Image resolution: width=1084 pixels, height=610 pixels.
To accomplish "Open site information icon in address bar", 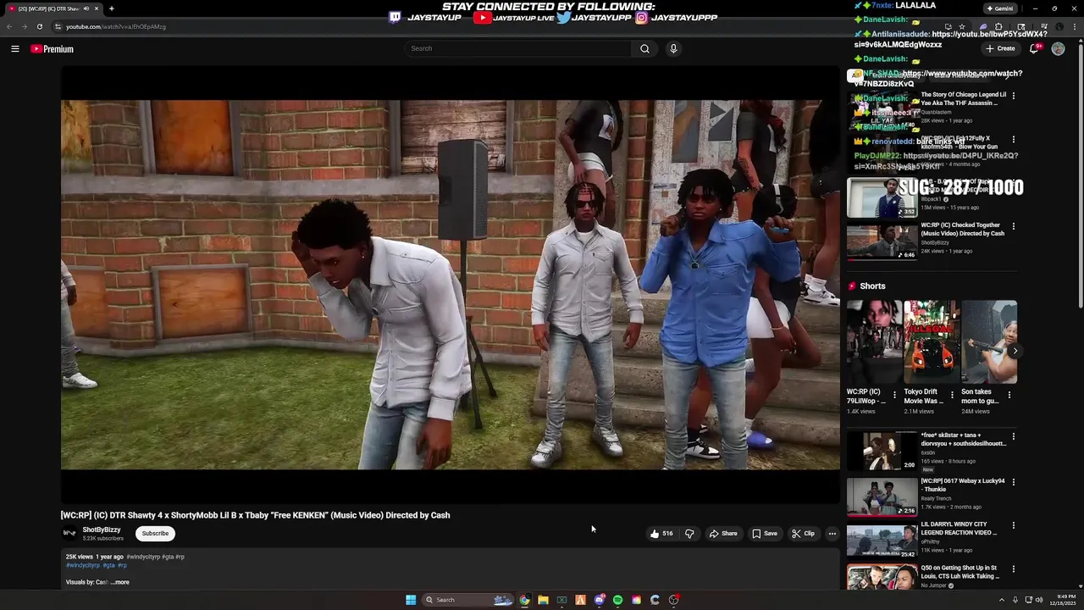I will (x=58, y=26).
